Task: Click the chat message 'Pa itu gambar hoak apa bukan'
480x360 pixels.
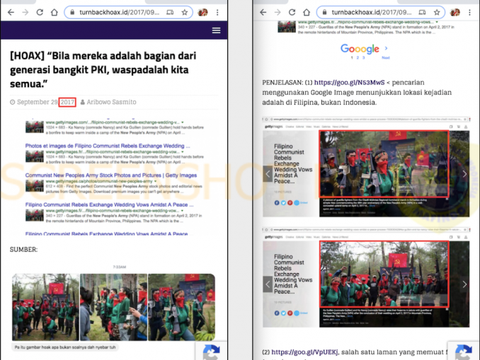Action: coord(65,347)
